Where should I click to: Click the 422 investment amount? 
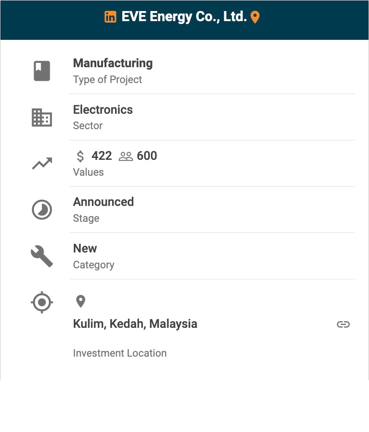point(102,156)
